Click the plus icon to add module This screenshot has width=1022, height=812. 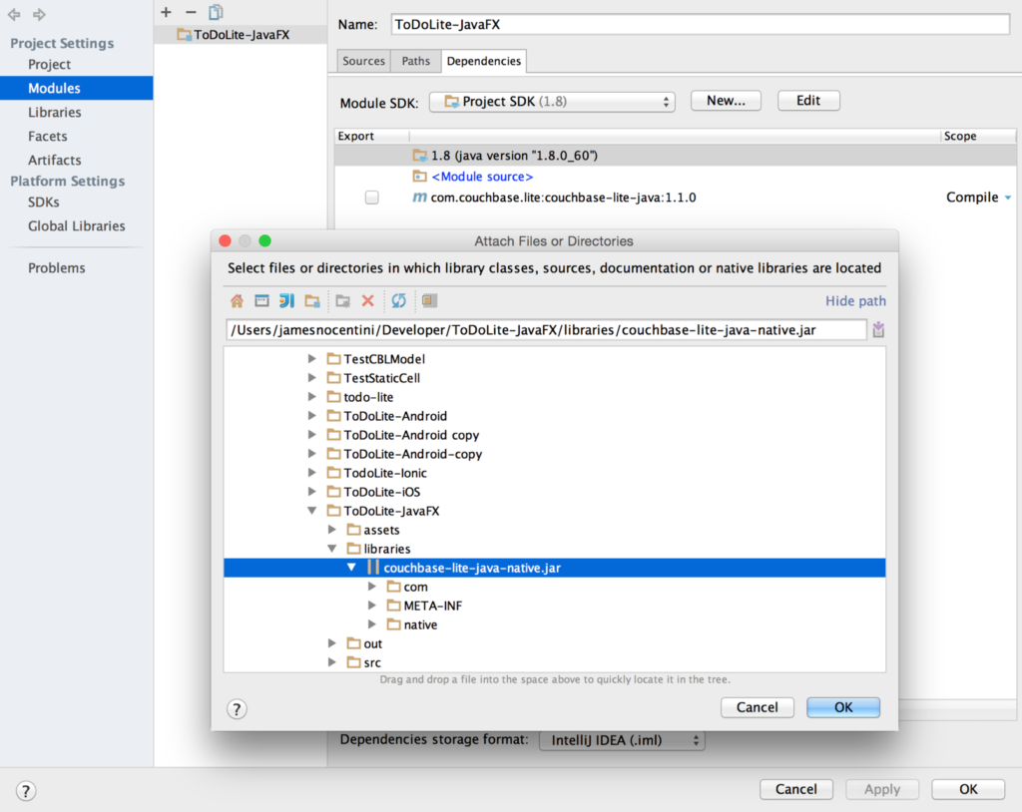pos(166,12)
